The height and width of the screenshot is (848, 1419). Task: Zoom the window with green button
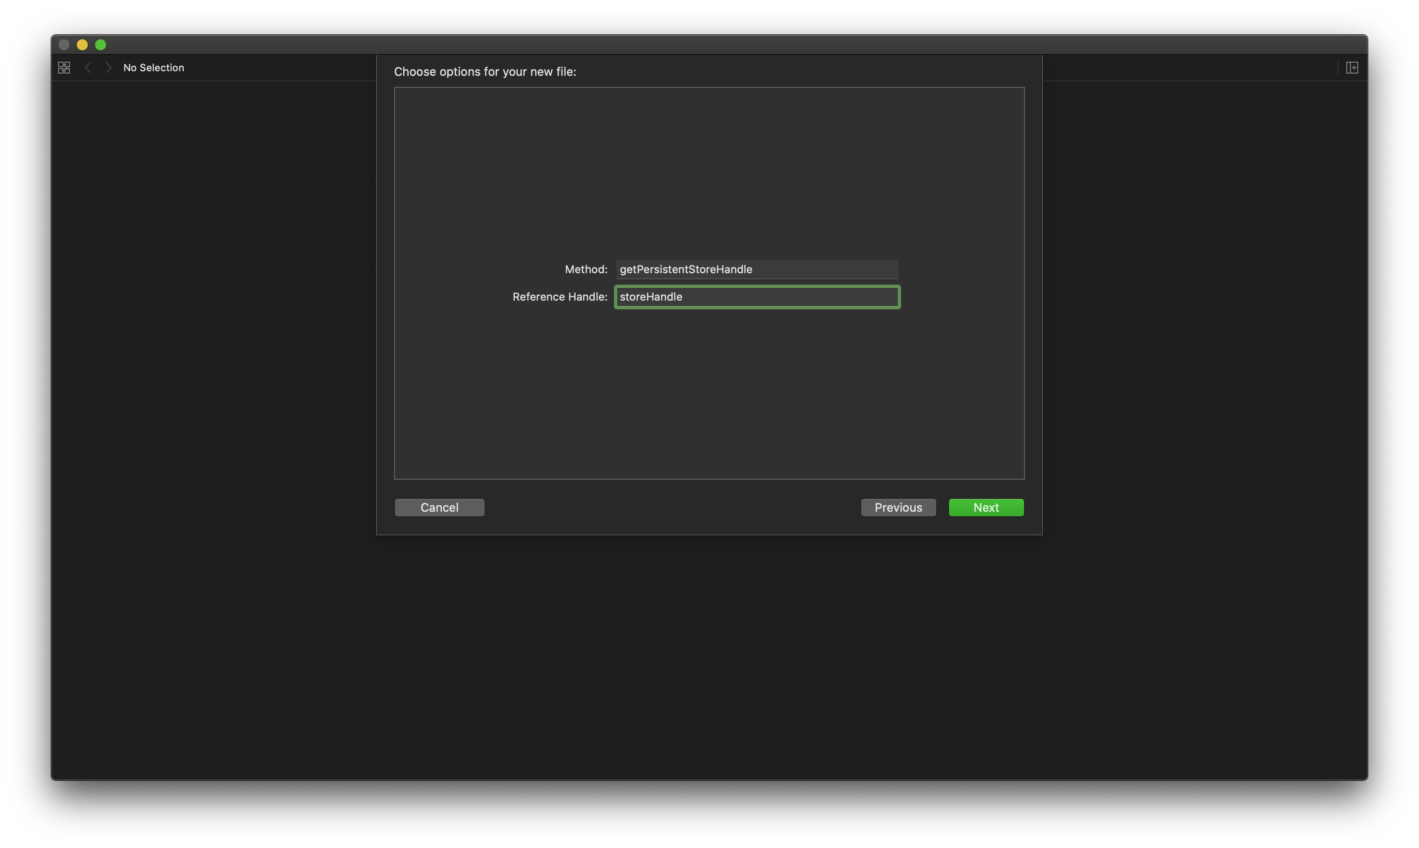(101, 45)
